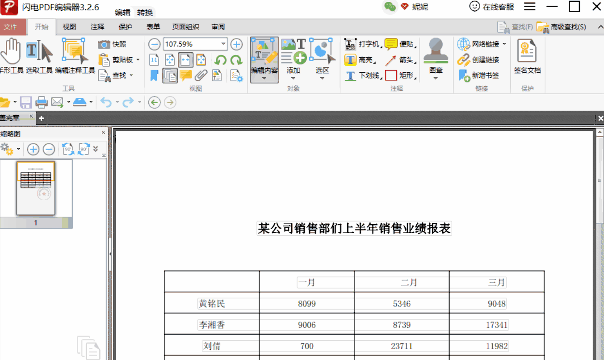Click 网络链接 web link button
Image resolution: width=604 pixels, height=360 pixels.
click(x=482, y=44)
